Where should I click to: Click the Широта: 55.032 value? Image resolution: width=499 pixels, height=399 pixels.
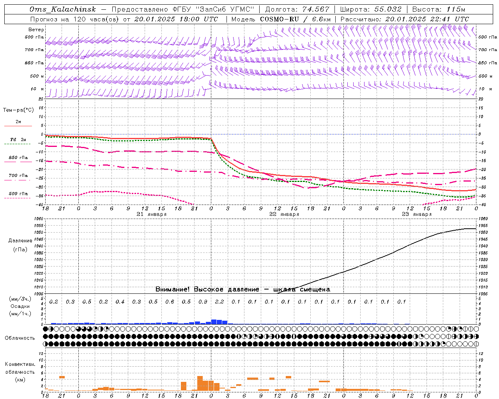[371, 9]
